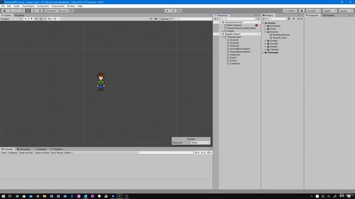Toggle scene effects skybox button
The height and width of the screenshot is (199, 355).
pyautogui.click(x=41, y=19)
